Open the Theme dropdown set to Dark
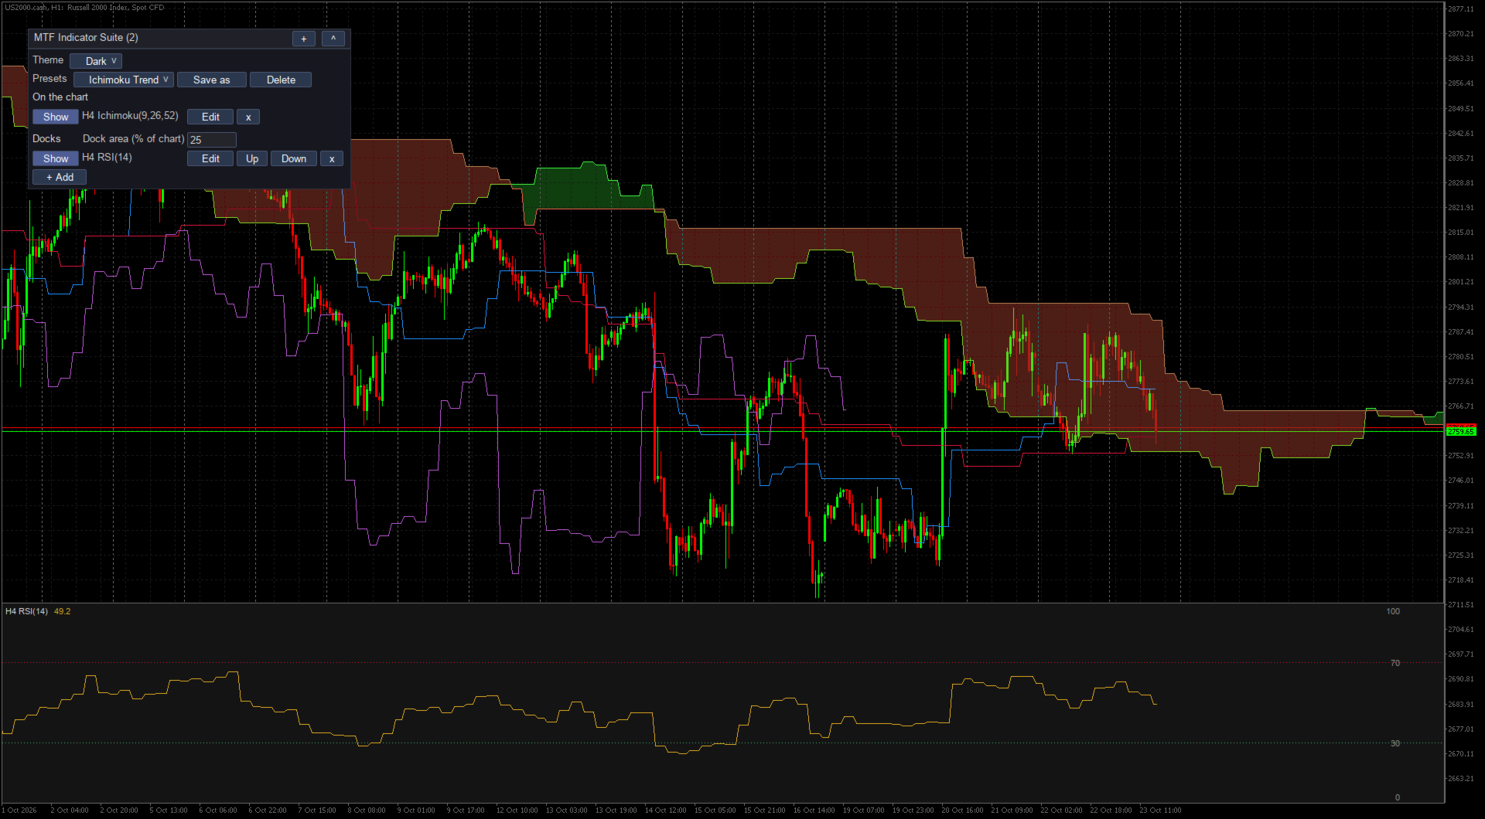Image resolution: width=1485 pixels, height=819 pixels. point(96,61)
